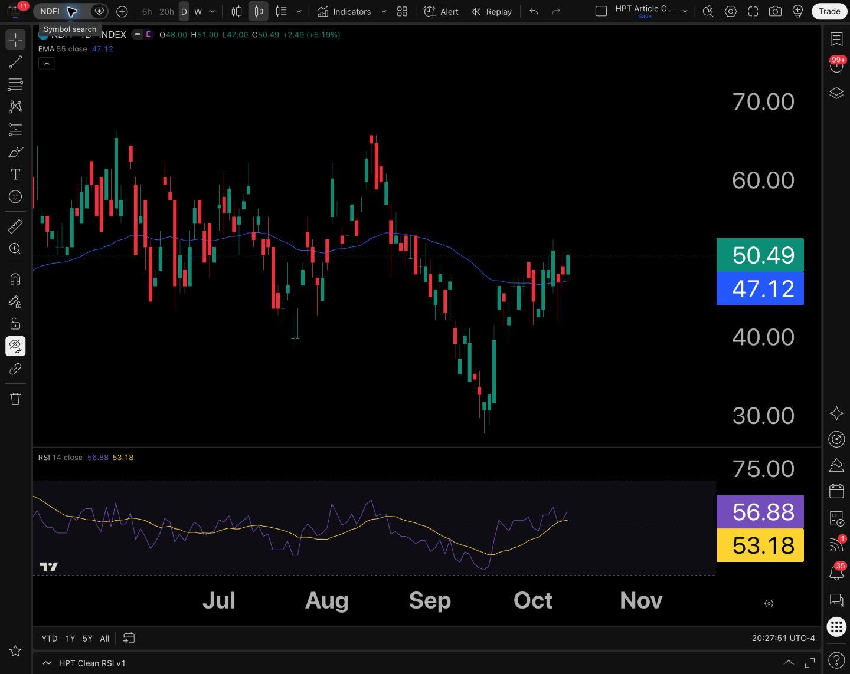Select the Text annotation tool

[15, 175]
